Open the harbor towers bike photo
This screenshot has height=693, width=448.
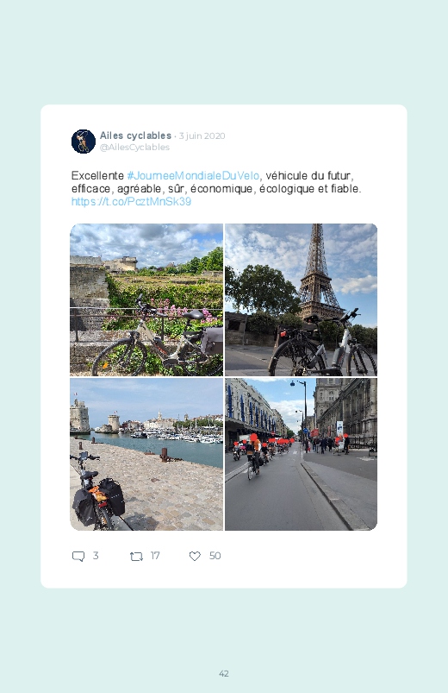pos(146,454)
